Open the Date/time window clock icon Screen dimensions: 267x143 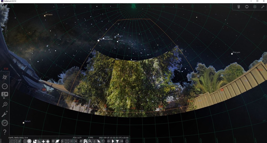[x=5, y=86]
